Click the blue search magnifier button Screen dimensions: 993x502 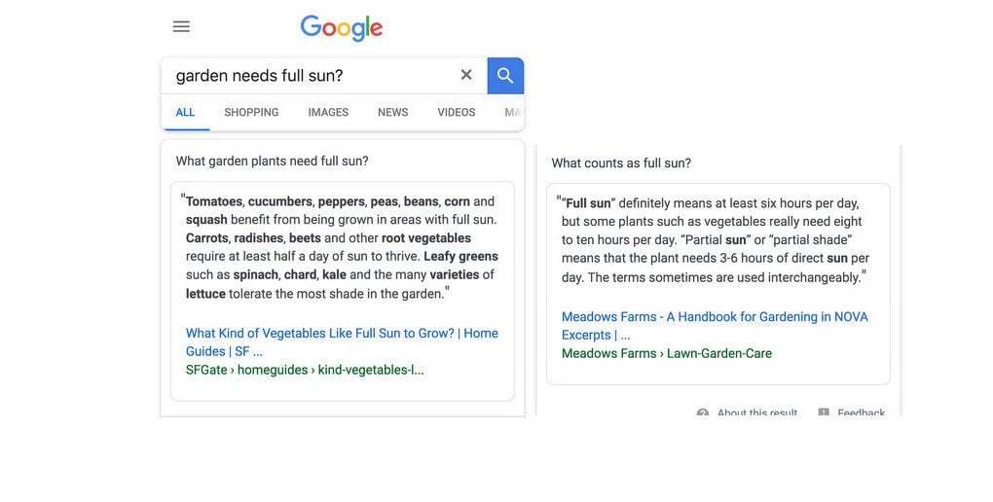[x=505, y=76]
